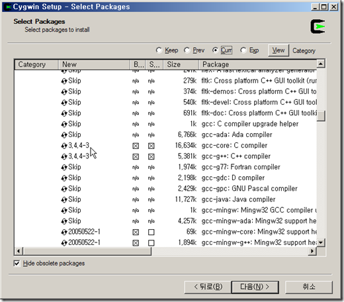Click 16,634k size value
The height and width of the screenshot is (302, 344).
[186, 146]
